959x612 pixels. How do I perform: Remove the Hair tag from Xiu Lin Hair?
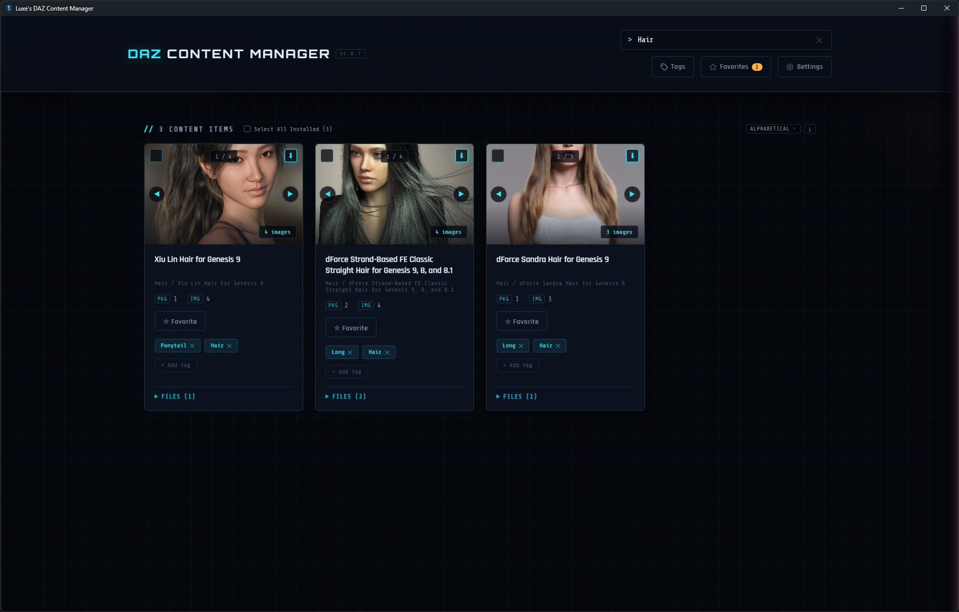click(x=229, y=346)
